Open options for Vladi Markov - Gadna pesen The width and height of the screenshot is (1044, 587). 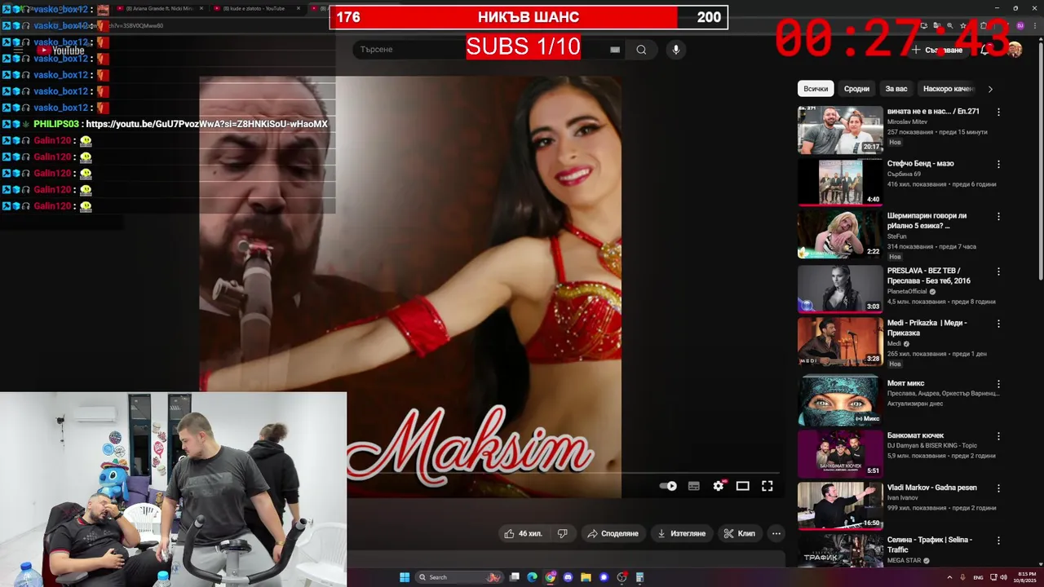click(x=998, y=488)
